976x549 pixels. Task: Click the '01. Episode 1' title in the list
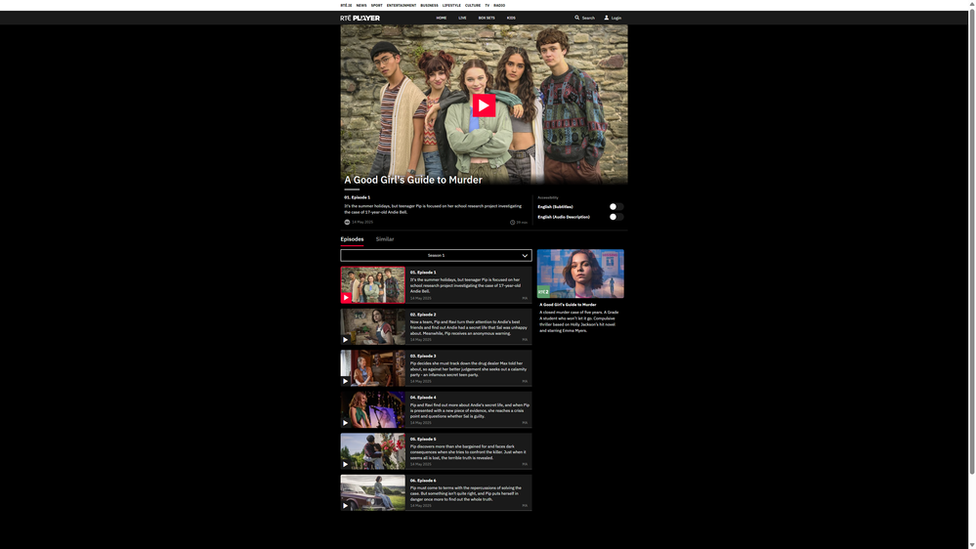pyautogui.click(x=423, y=273)
